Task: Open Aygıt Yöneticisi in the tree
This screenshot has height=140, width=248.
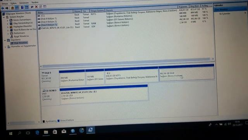Action: point(21,36)
